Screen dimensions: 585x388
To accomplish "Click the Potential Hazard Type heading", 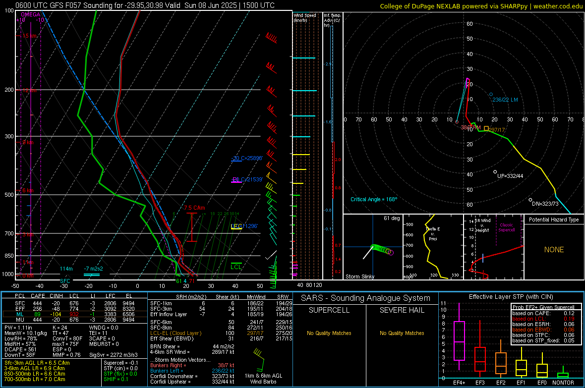I will 554,220.
